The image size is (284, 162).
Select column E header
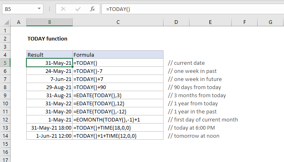point(211,22)
